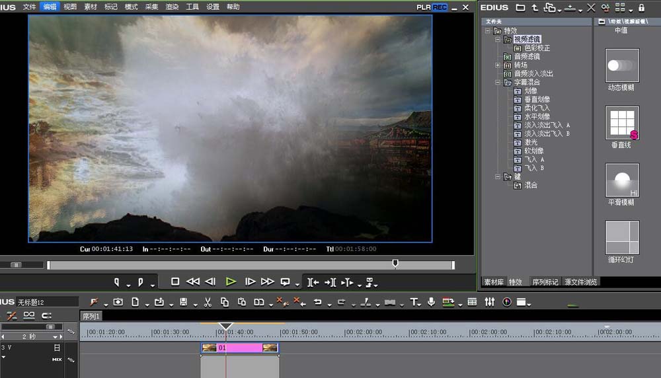Image resolution: width=661 pixels, height=378 pixels.
Task: Collapse the 视频滤镜 tree node
Action: [498, 39]
